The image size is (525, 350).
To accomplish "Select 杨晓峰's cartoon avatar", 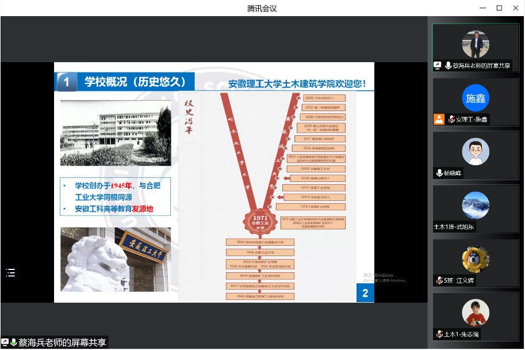I will click(x=476, y=152).
